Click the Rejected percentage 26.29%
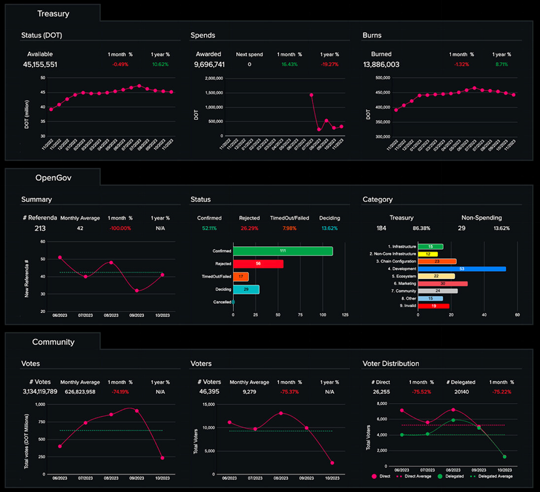 [249, 228]
